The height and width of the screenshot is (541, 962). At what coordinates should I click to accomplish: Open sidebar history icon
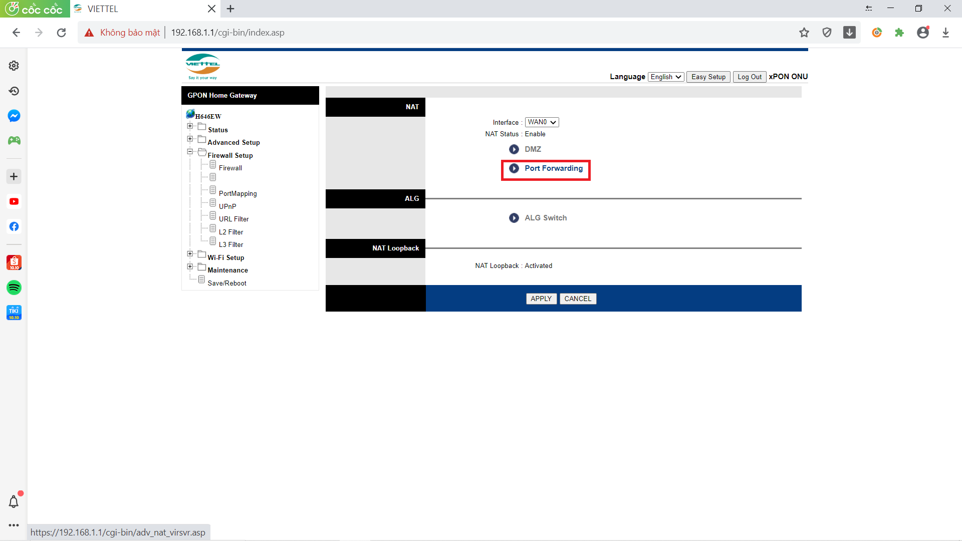pyautogui.click(x=14, y=91)
